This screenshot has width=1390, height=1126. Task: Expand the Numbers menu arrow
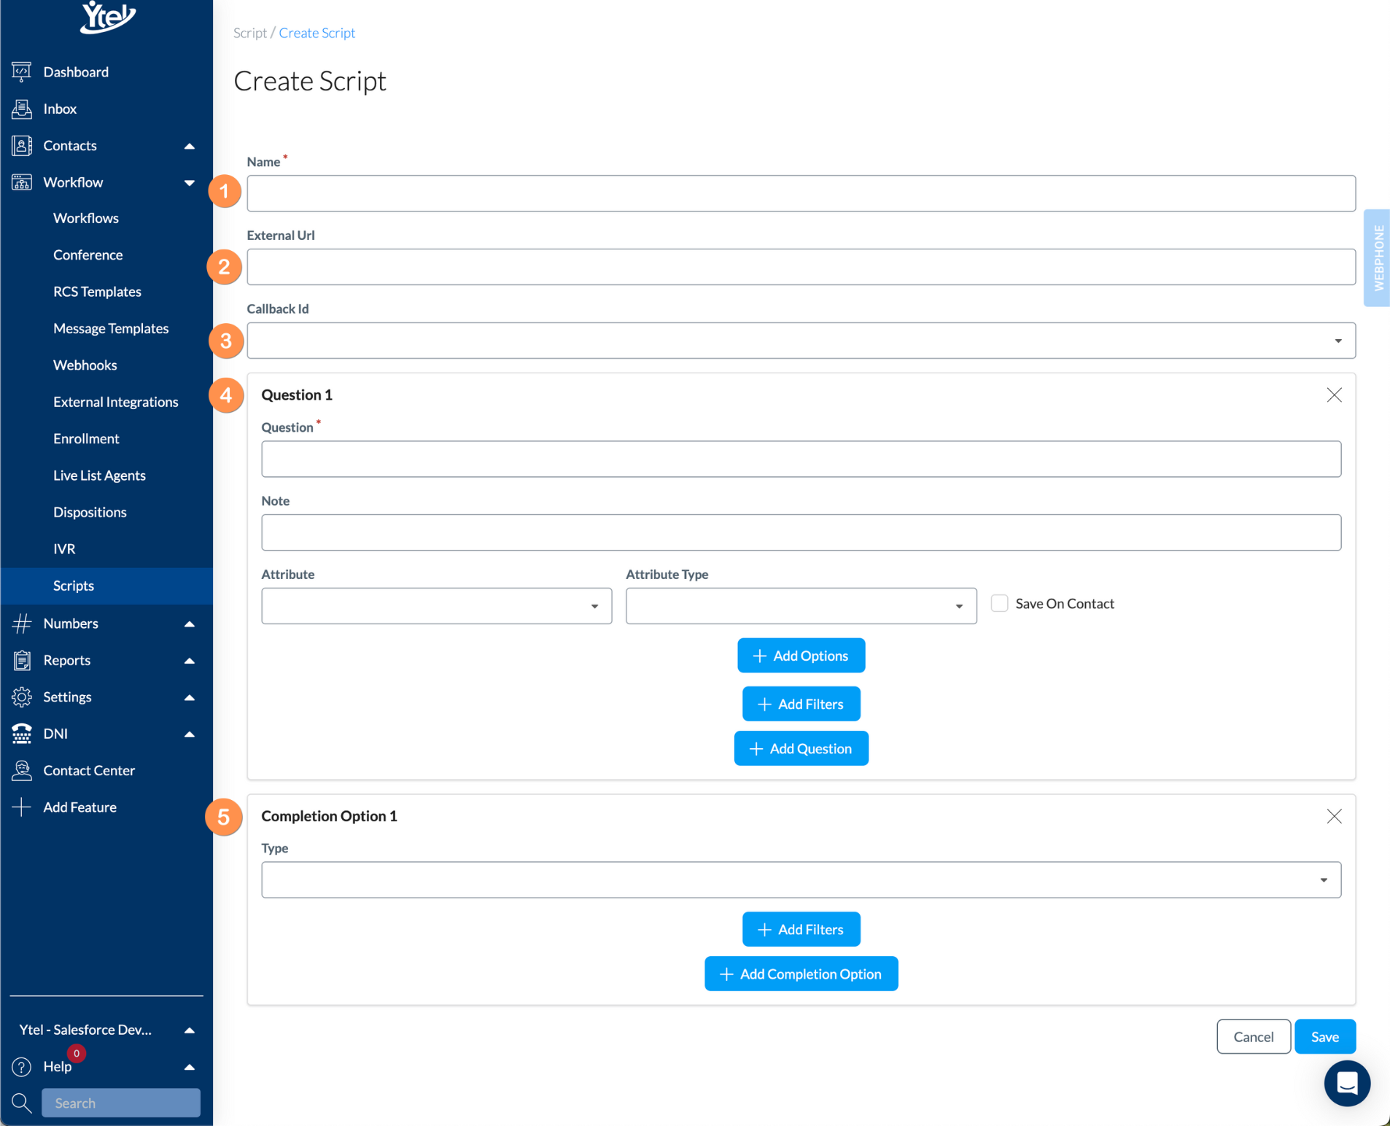click(x=190, y=624)
